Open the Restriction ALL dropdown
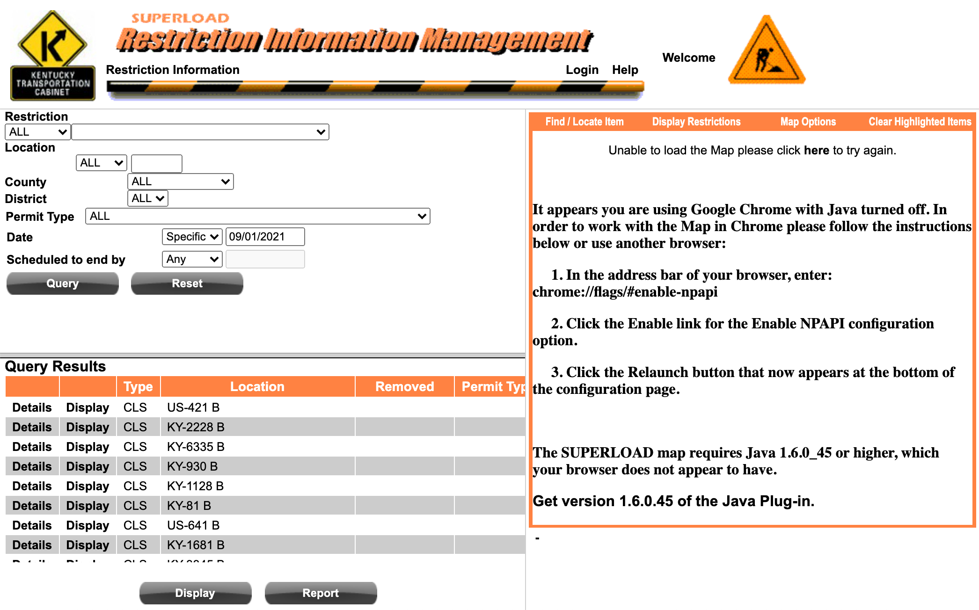Image resolution: width=979 pixels, height=610 pixels. click(x=37, y=132)
